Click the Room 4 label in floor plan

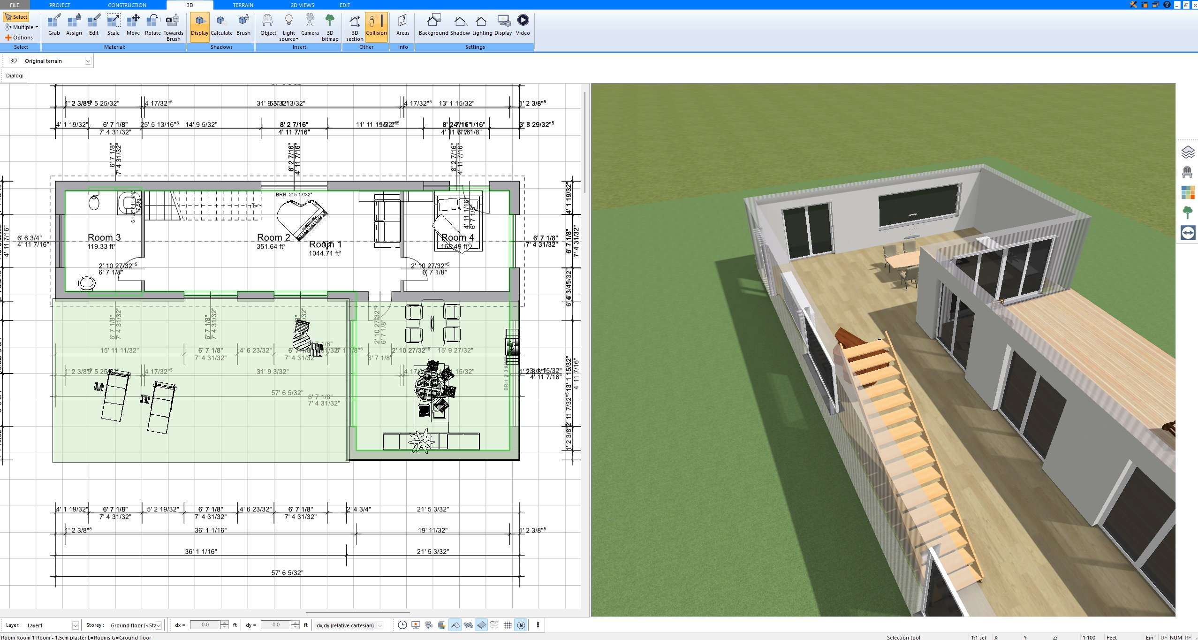[457, 237]
